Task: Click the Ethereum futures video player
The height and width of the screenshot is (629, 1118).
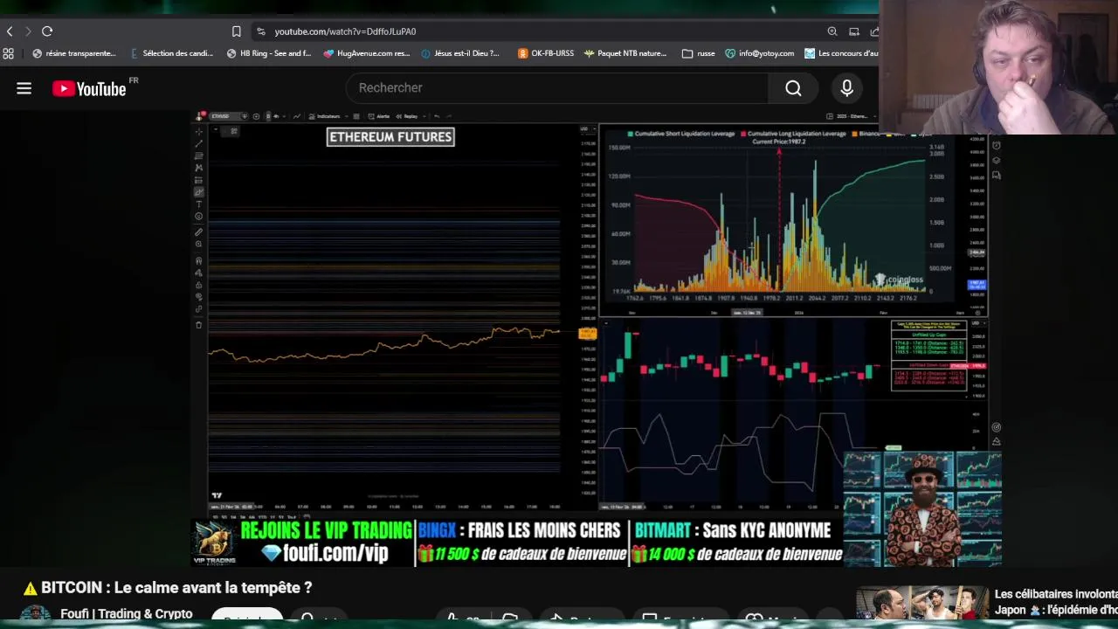Action: tap(596, 338)
